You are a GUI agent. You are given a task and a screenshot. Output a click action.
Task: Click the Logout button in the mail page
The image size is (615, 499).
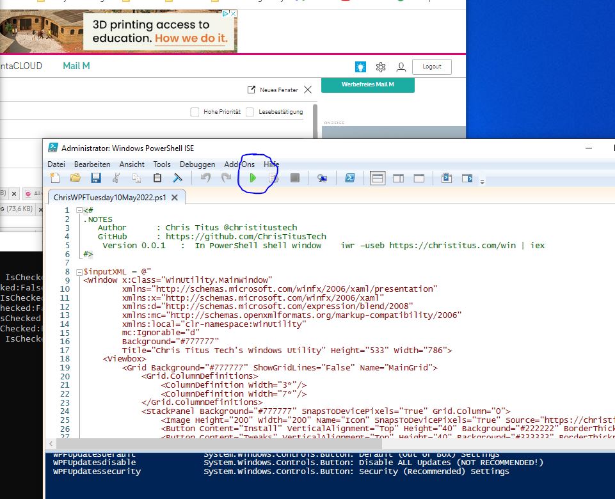point(432,67)
